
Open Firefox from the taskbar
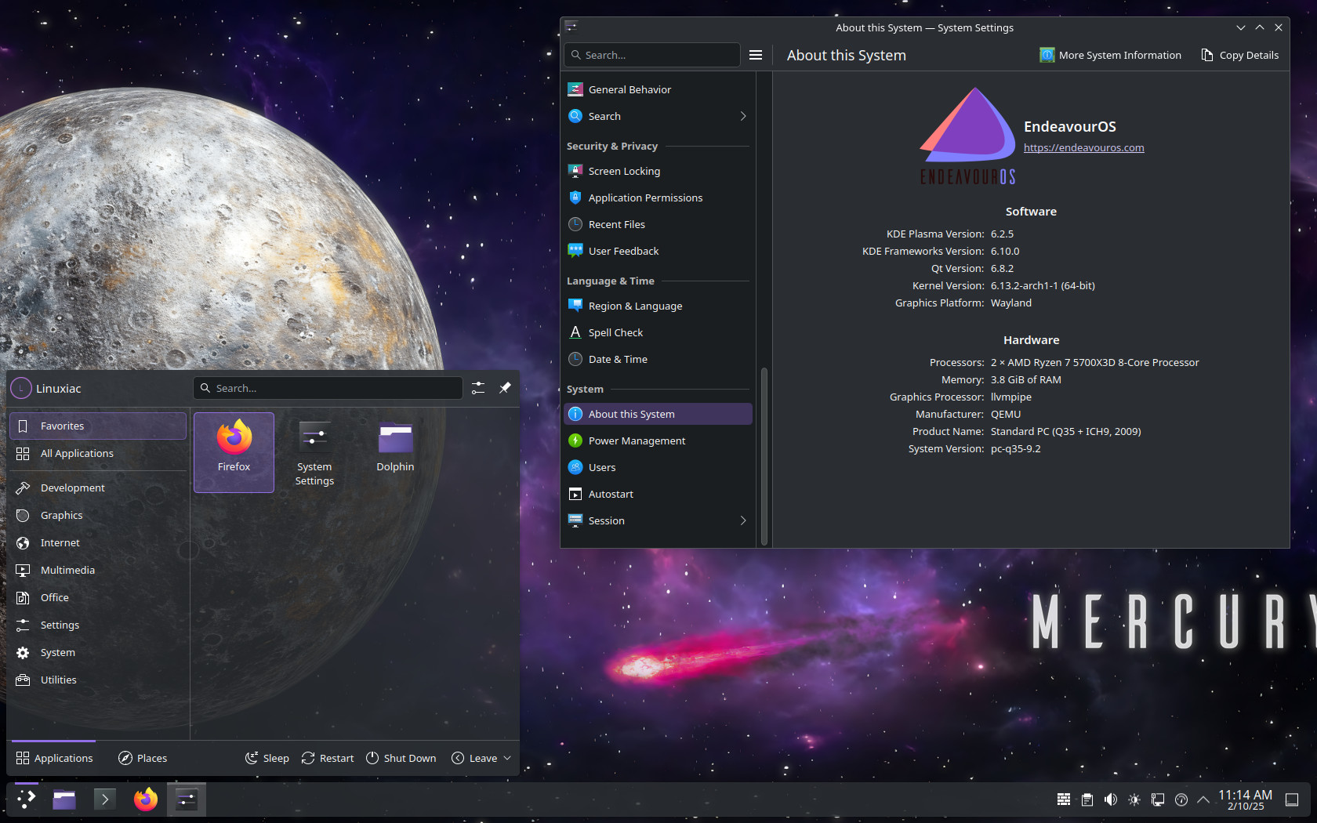[x=145, y=799]
